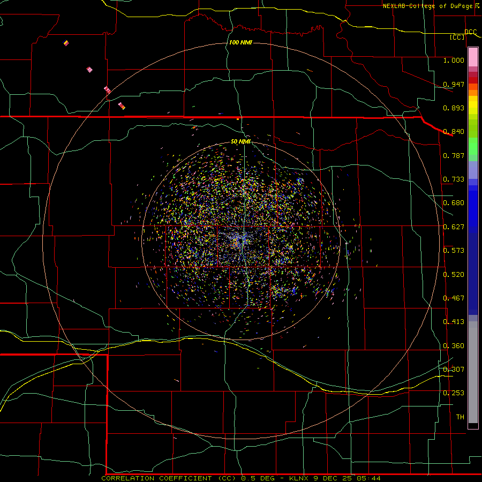The height and width of the screenshot is (482, 482).
Task: Click the NEXLAB-College of DuPage label
Action: tap(427, 6)
